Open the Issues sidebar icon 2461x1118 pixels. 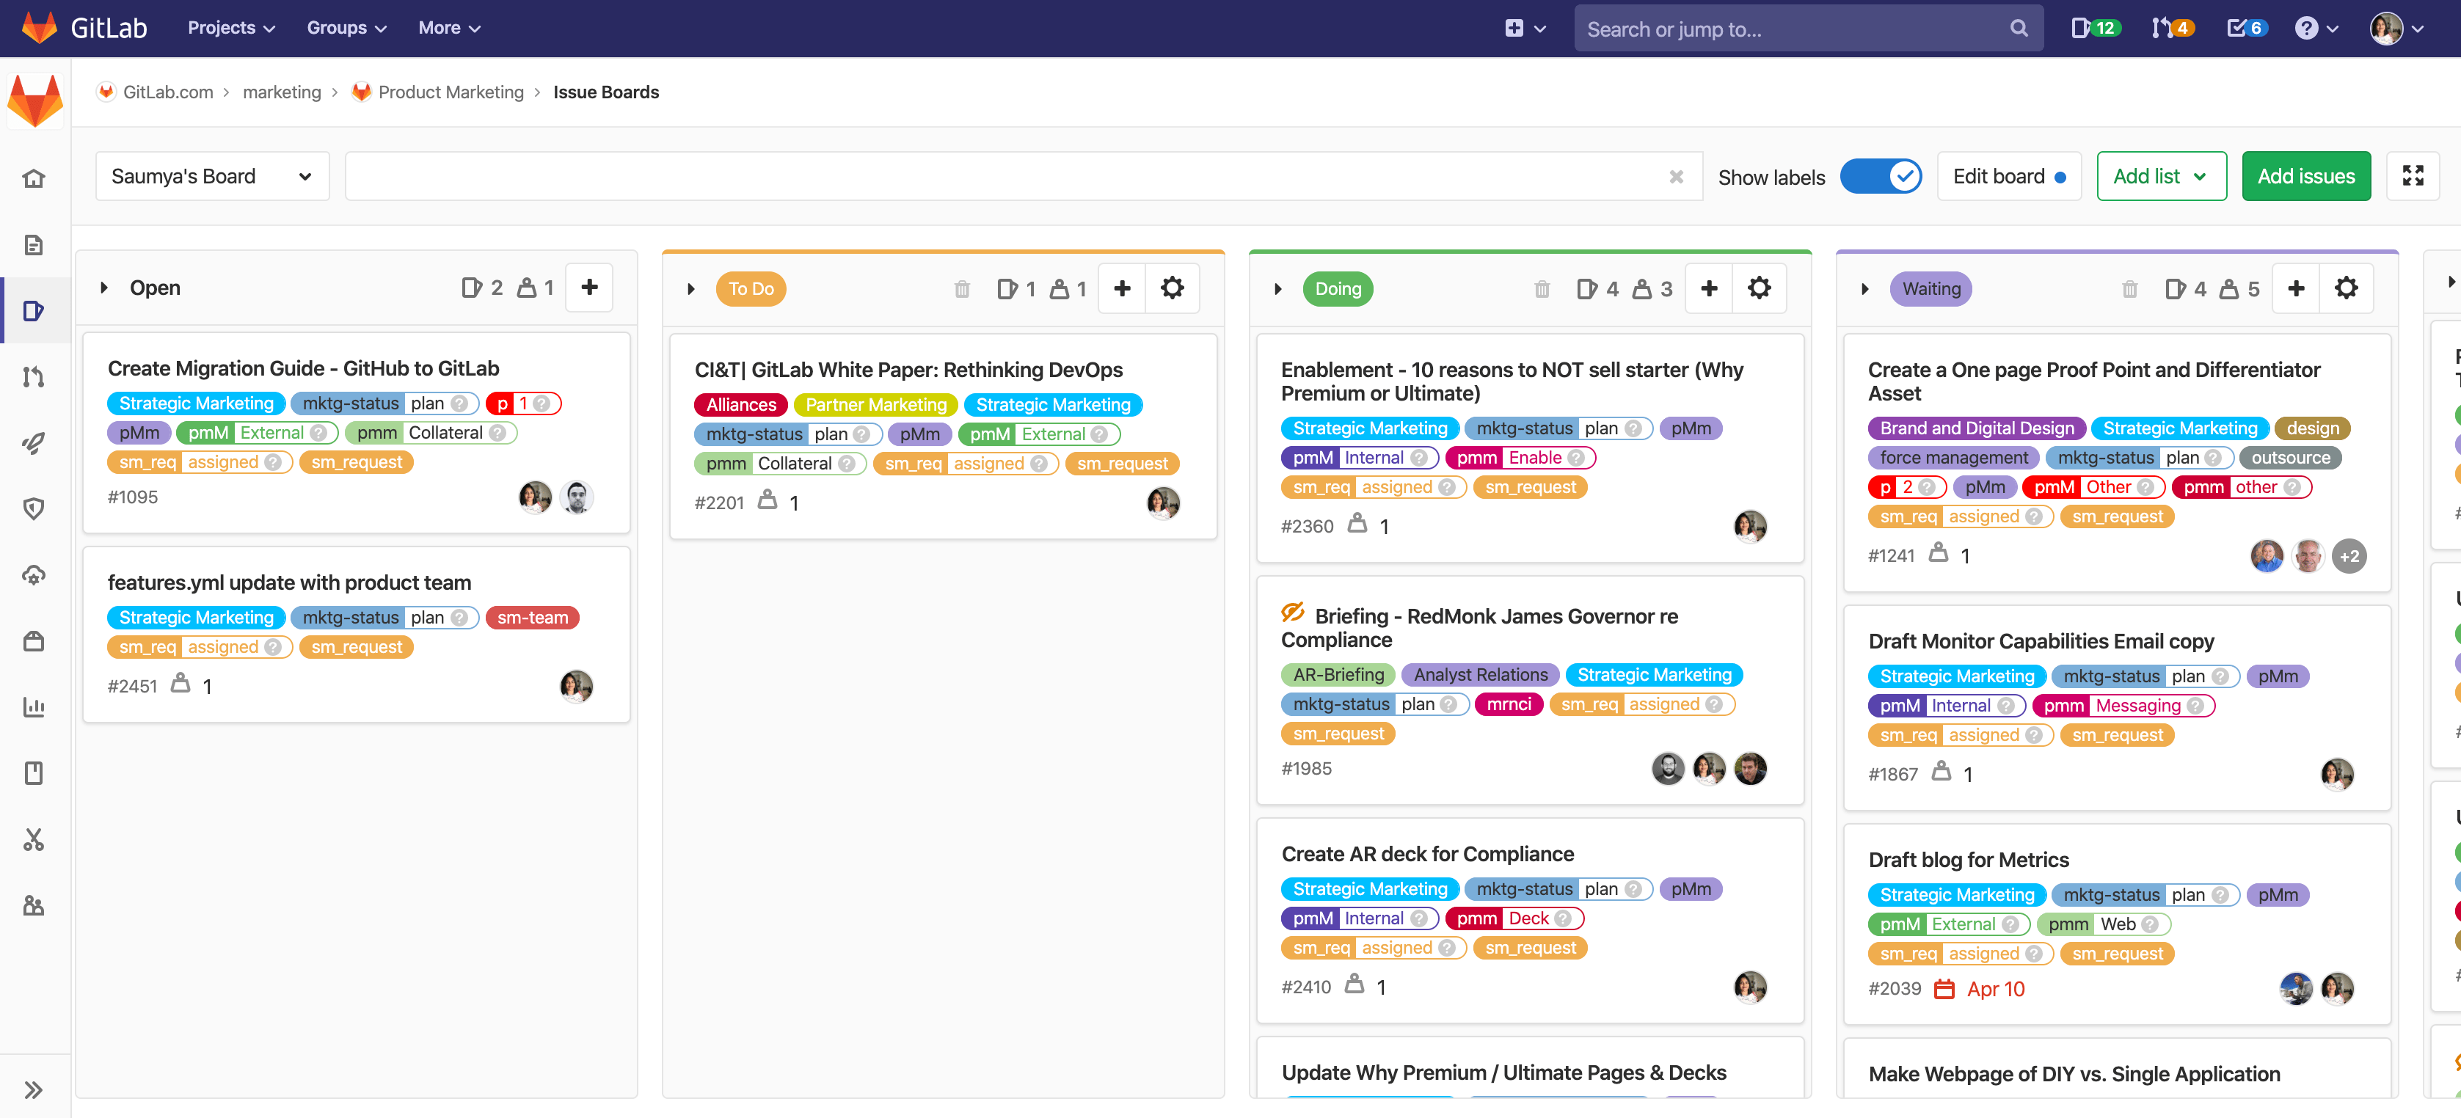pyautogui.click(x=34, y=310)
